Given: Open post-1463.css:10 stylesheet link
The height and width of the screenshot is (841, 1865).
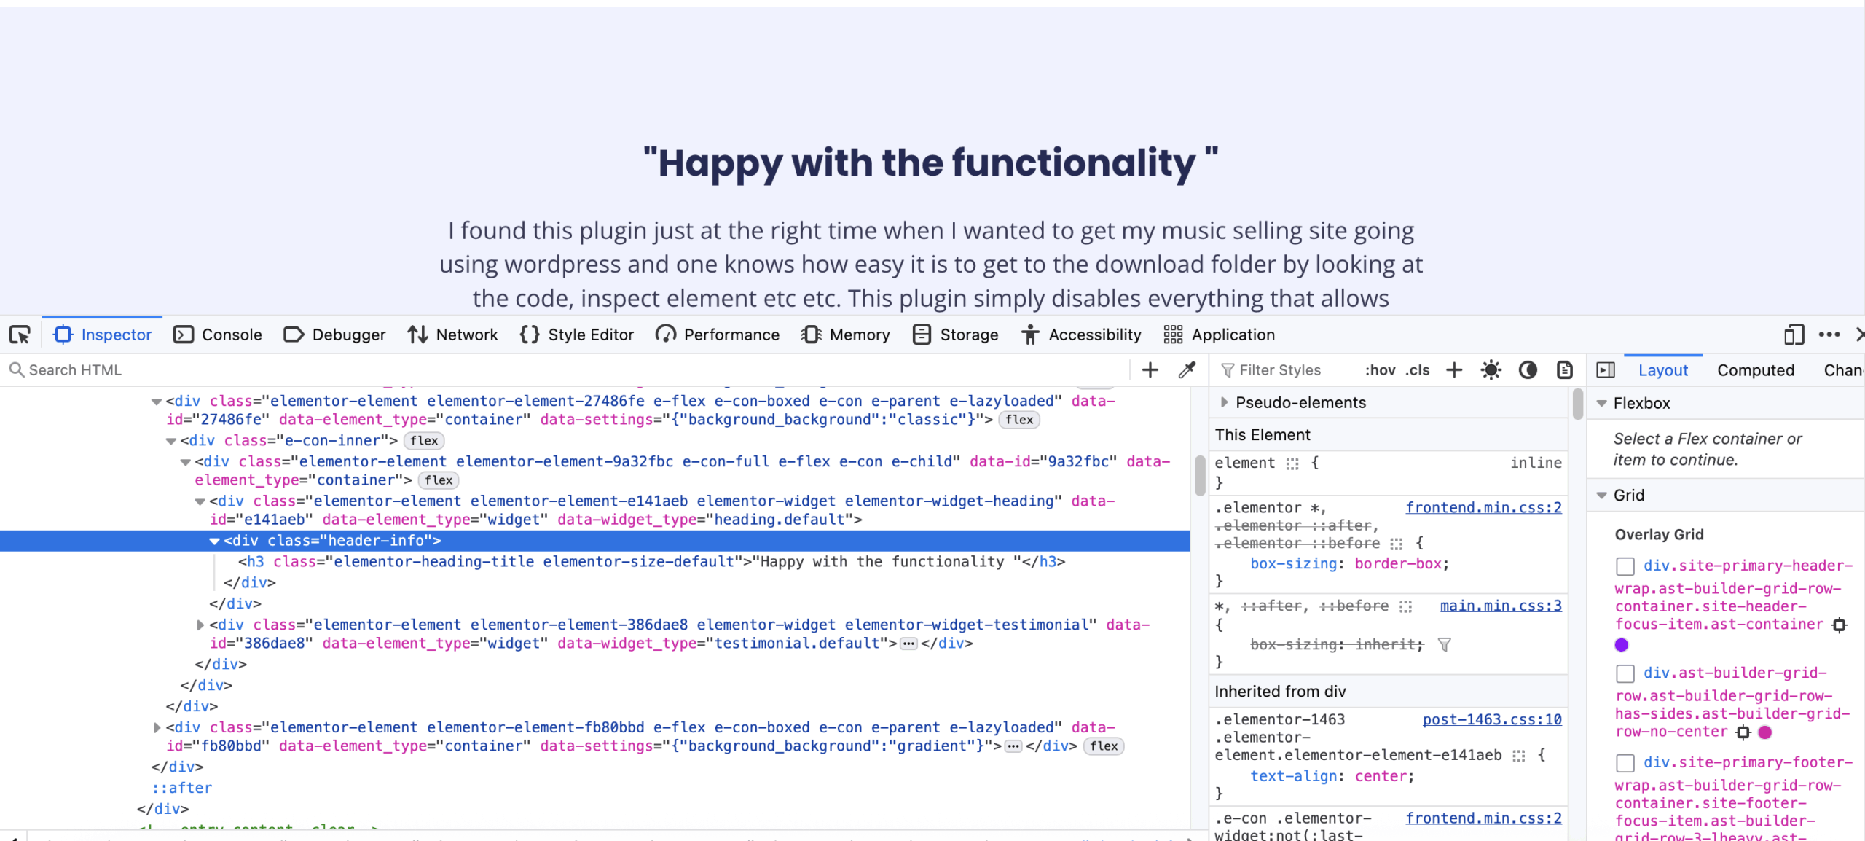Looking at the screenshot, I should tap(1492, 719).
